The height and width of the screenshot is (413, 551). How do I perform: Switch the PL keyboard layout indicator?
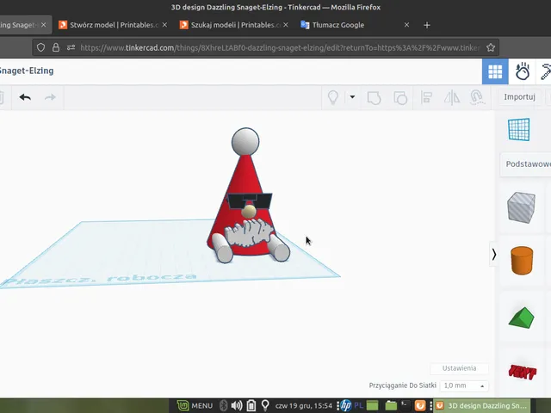358,405
